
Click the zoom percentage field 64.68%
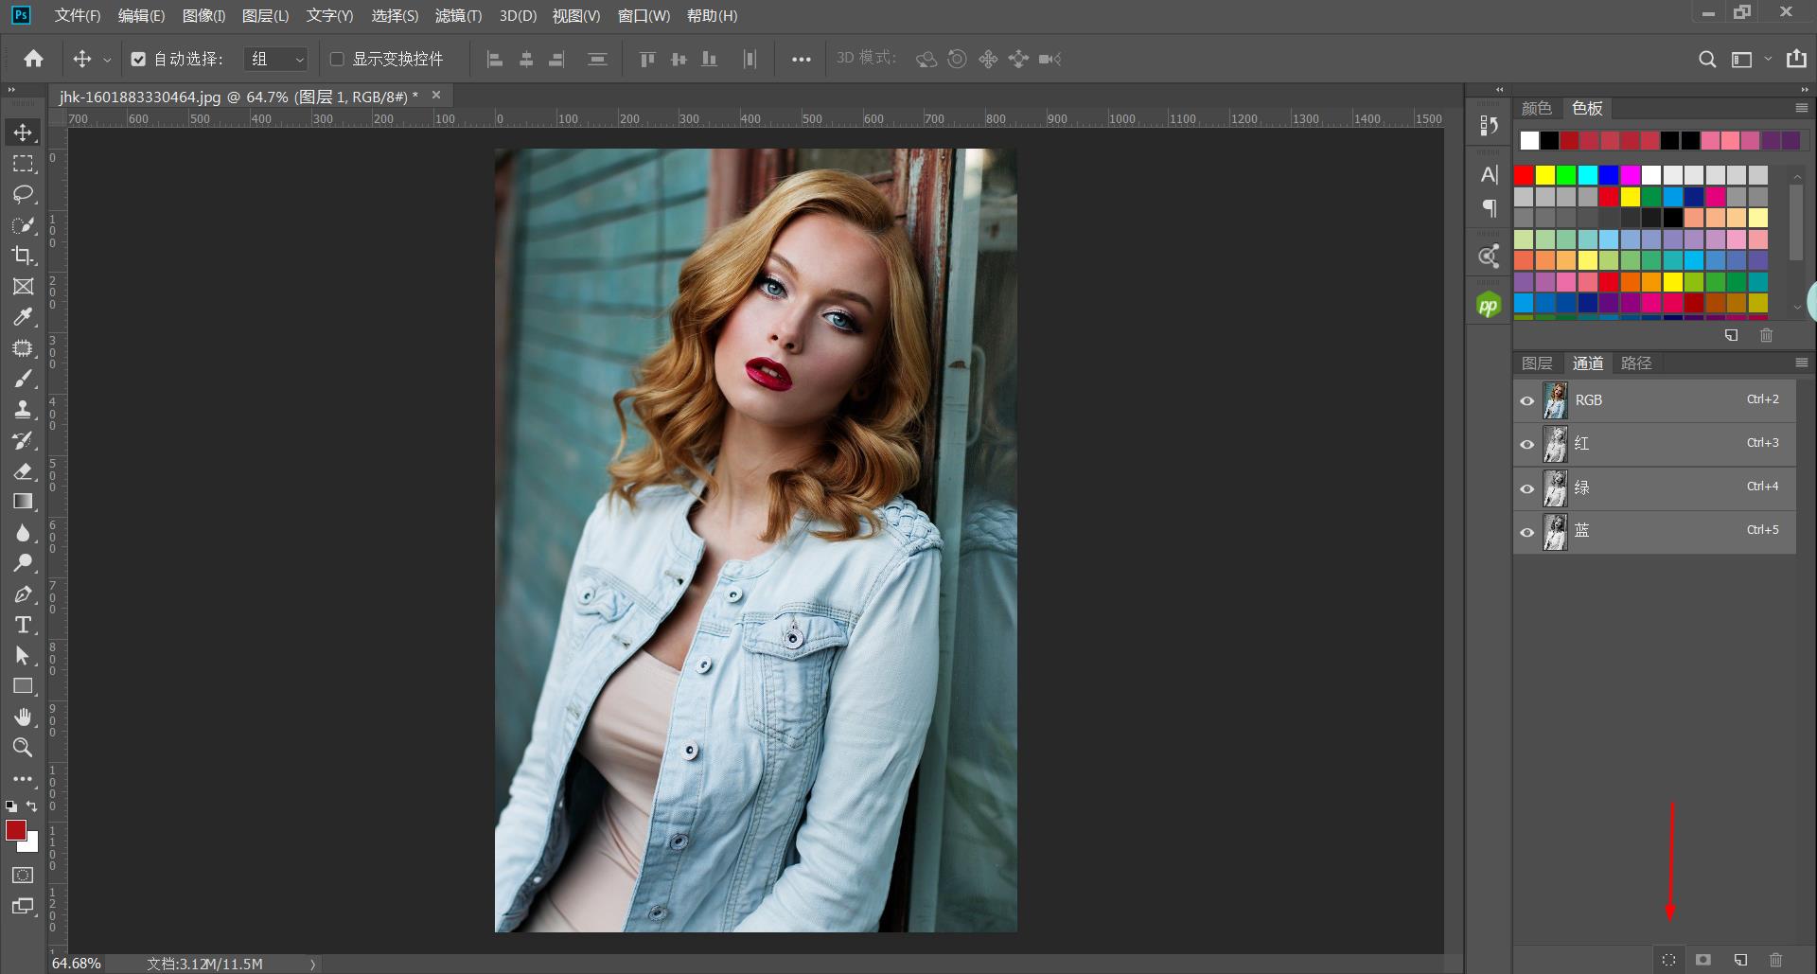click(x=76, y=964)
